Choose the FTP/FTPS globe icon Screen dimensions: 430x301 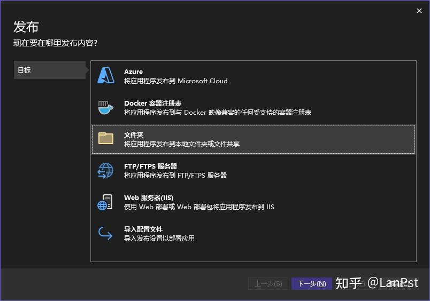105,170
